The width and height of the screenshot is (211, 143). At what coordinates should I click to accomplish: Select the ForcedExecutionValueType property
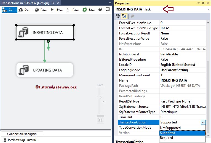(x=139, y=28)
